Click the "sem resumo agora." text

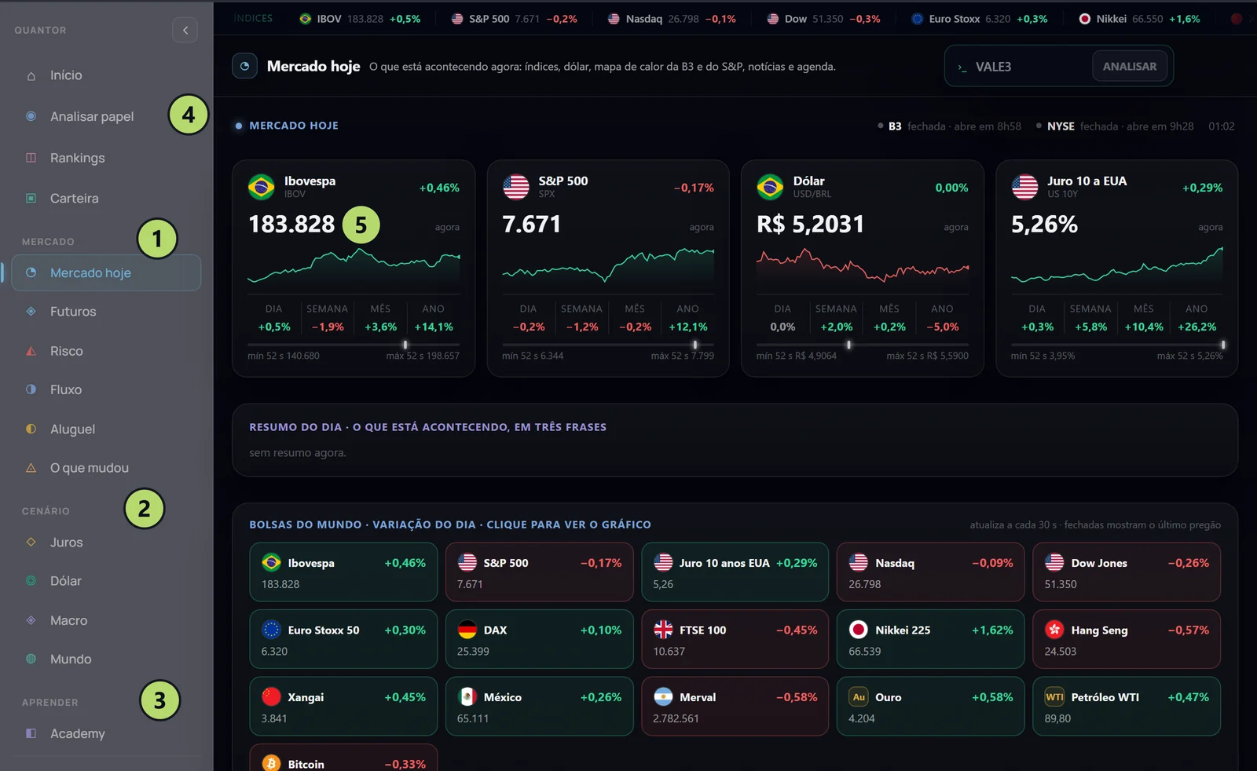[x=298, y=453]
